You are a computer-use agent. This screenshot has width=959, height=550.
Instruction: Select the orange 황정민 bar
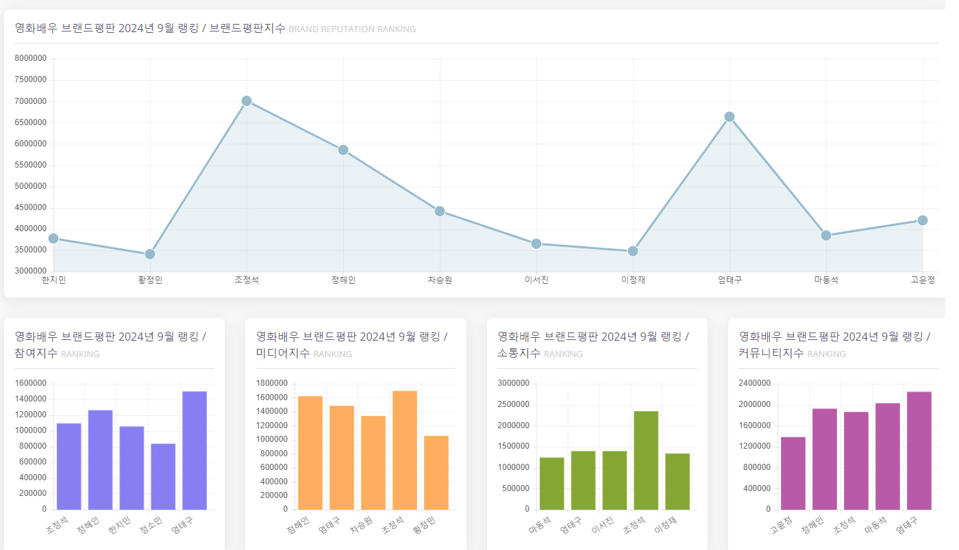click(436, 473)
